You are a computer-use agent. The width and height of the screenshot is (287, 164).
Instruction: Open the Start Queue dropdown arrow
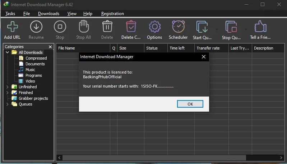point(217,29)
